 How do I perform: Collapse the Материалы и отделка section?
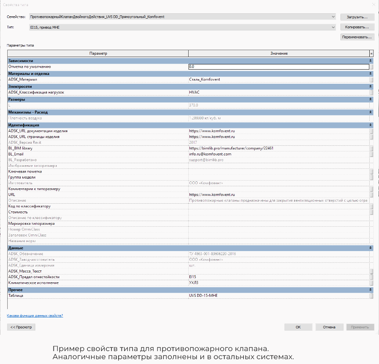pyautogui.click(x=370, y=73)
